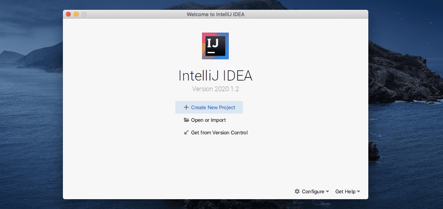Screen dimensions: 443x209
Task: Select Get from Version Control
Action: point(216,132)
